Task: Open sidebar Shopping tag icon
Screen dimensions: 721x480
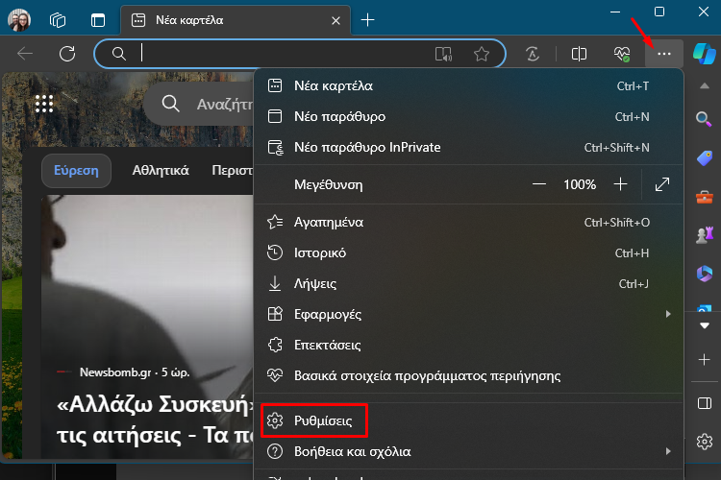Action: pos(704,158)
